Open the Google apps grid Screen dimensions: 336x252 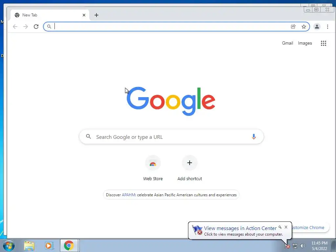click(323, 43)
